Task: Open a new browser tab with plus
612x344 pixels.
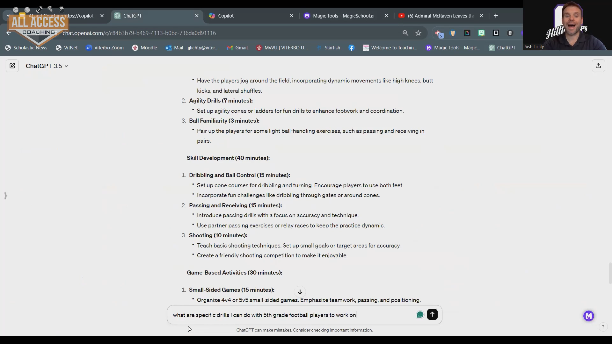Action: tap(496, 16)
